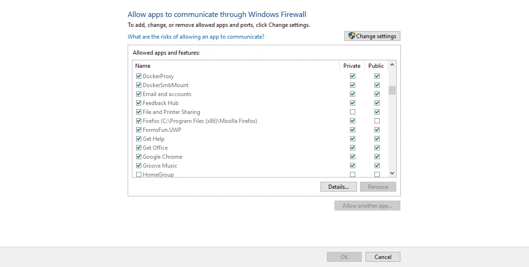Image resolution: width=529 pixels, height=267 pixels.
Task: Open Details for the selected app
Action: pos(338,187)
